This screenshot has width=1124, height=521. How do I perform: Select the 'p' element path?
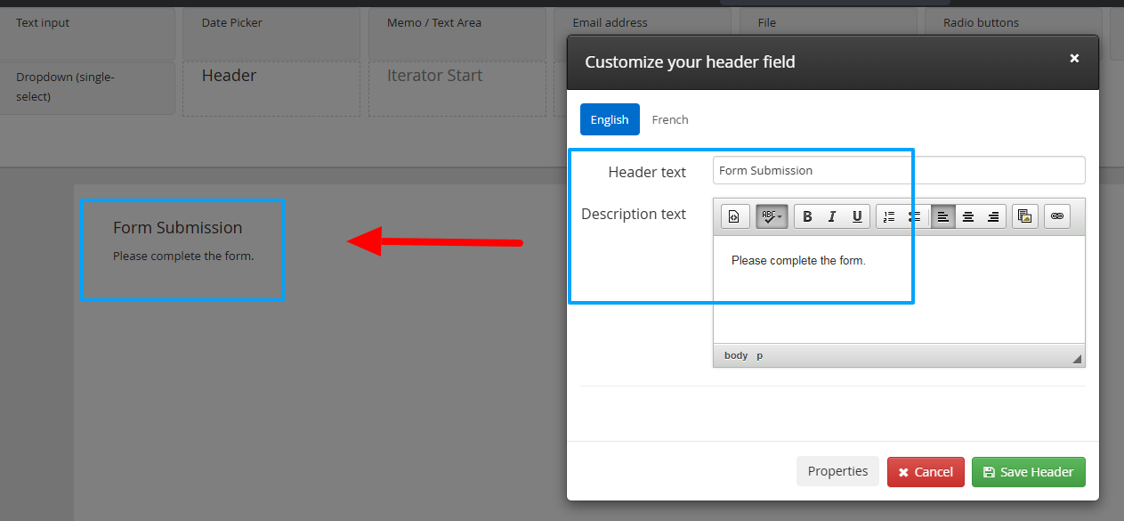tap(760, 355)
